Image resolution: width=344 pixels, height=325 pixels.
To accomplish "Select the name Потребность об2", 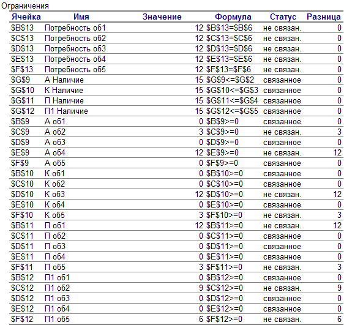I will (75, 39).
